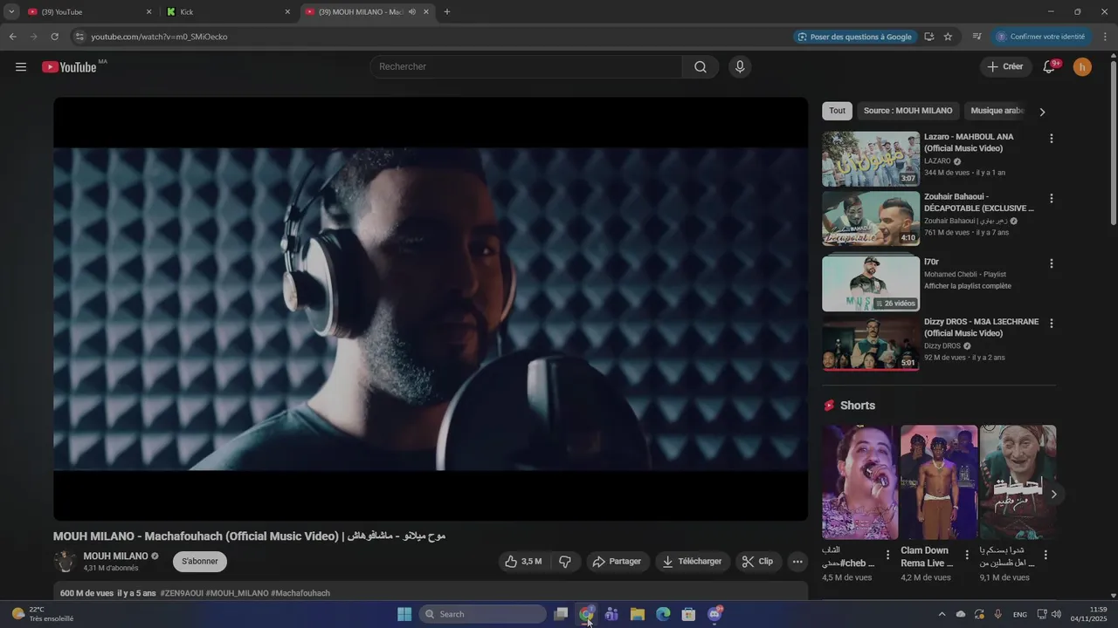1118x628 pixels.
Task: Click the Créer button
Action: tap(1005, 67)
